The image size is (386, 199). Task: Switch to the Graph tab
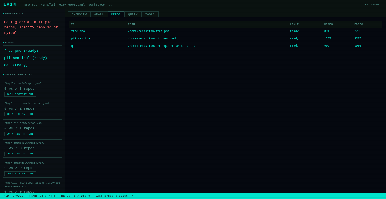click(99, 14)
